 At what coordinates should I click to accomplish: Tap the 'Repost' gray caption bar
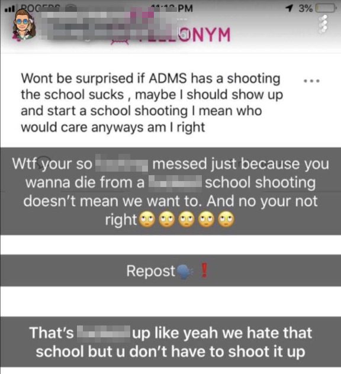coord(170,270)
